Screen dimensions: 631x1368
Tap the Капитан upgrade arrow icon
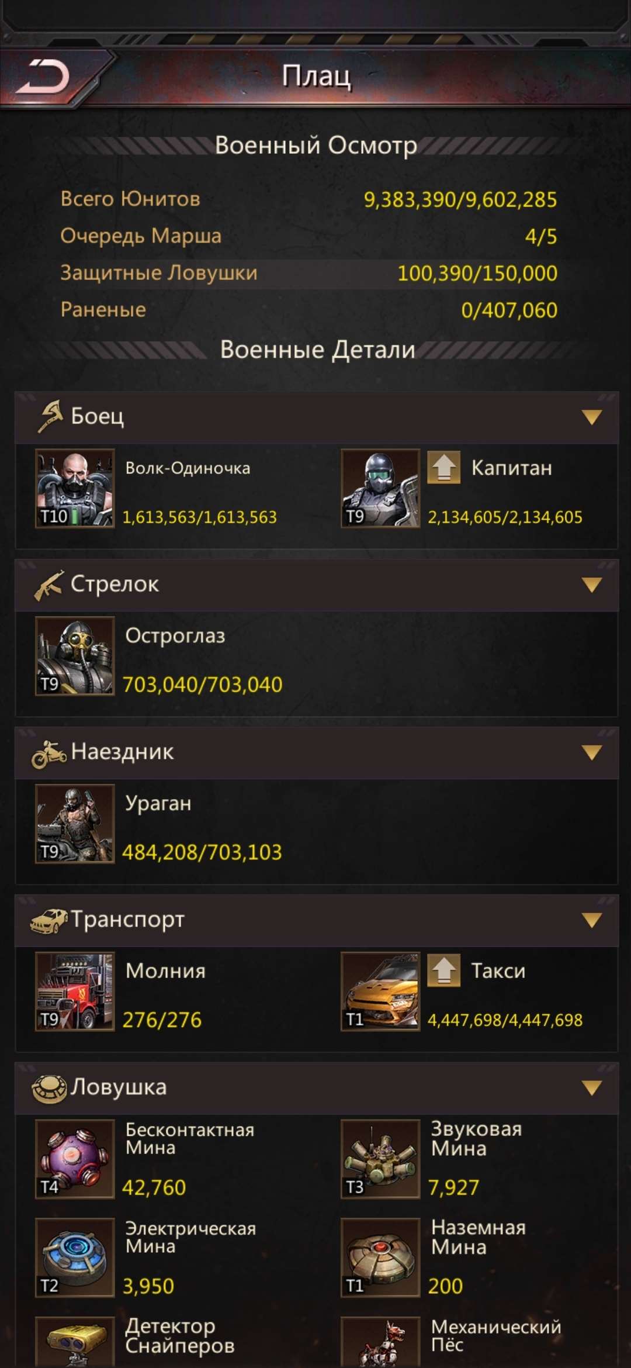pyautogui.click(x=443, y=467)
